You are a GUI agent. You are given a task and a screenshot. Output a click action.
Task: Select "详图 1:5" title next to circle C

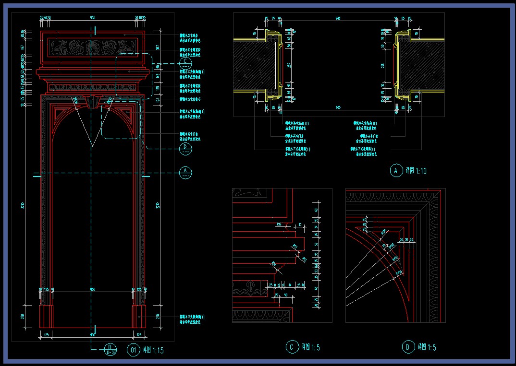[x=311, y=347]
